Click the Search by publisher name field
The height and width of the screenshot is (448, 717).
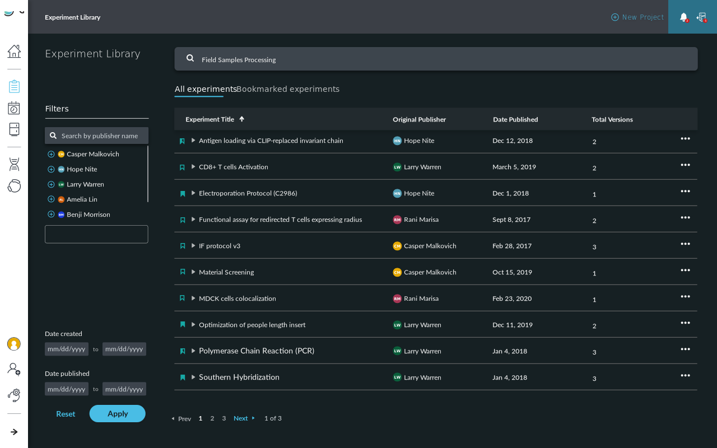96,136
